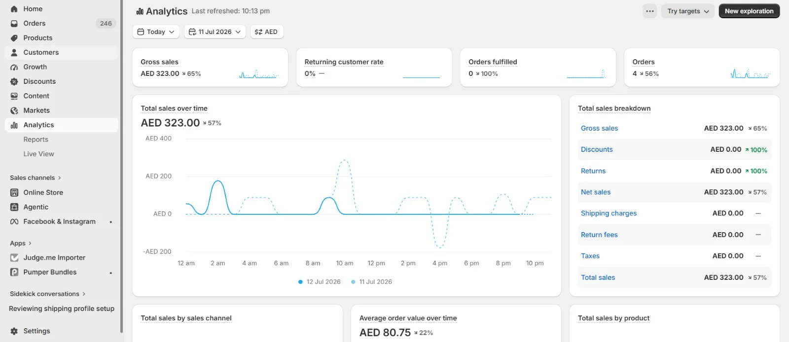The width and height of the screenshot is (789, 342).
Task: Open the Returns breakdown link
Action: [x=593, y=171]
